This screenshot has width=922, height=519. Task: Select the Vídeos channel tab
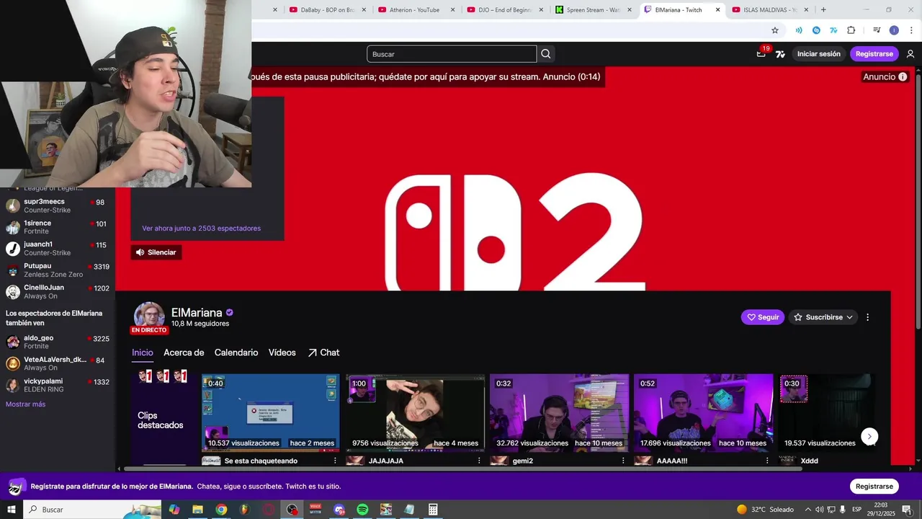point(282,352)
